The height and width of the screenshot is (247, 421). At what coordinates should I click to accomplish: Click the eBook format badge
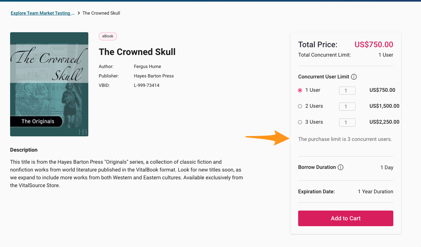pyautogui.click(x=108, y=36)
